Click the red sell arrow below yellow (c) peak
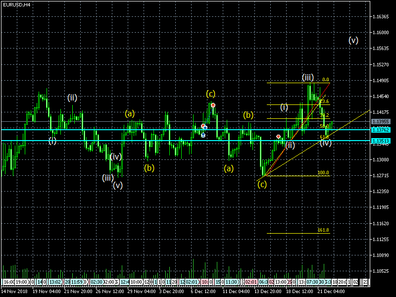This screenshot has height=297, width=396. coord(213,105)
